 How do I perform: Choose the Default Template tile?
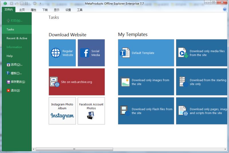[x=146, y=53]
